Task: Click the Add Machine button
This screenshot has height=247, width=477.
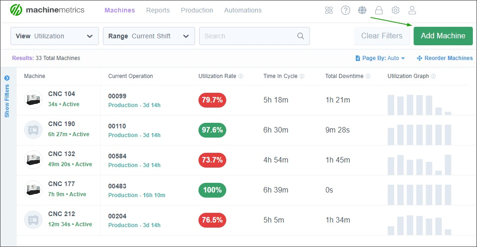Action: (x=443, y=36)
